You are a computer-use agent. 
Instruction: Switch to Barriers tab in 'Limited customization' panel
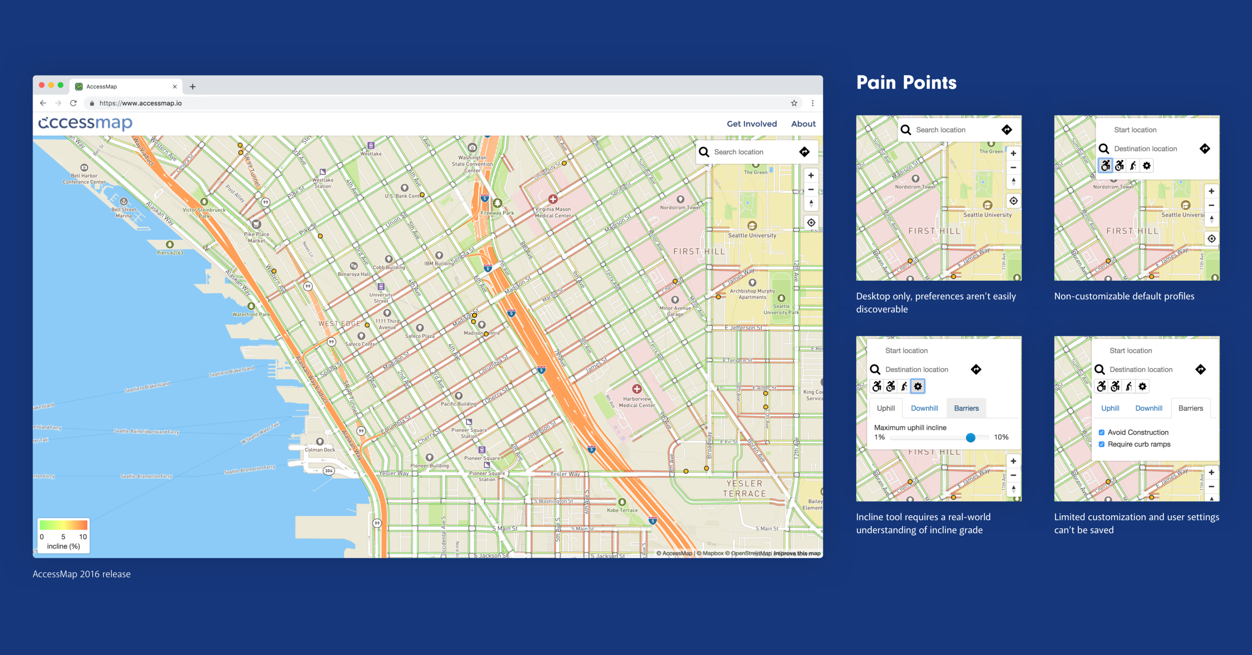(x=1191, y=408)
